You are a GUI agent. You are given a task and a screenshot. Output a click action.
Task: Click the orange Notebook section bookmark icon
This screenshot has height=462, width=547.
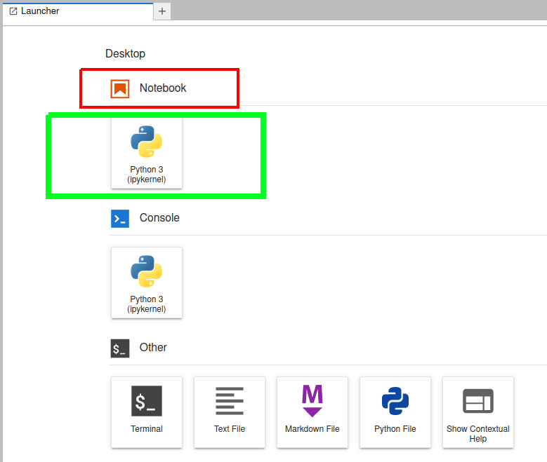[120, 89]
